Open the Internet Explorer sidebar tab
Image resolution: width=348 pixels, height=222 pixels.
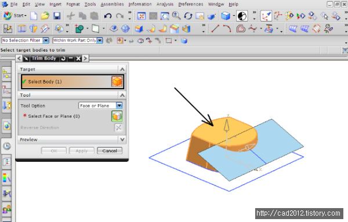(x=6, y=126)
